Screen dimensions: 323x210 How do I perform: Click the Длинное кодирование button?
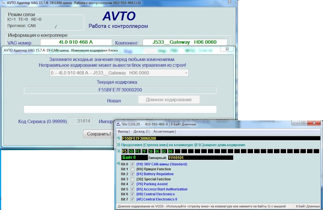pyautogui.click(x=169, y=100)
